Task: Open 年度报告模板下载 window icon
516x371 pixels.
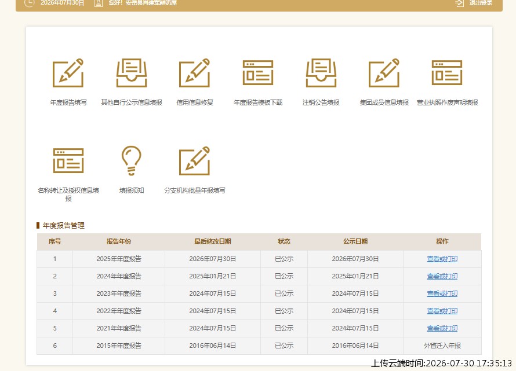Action: (x=257, y=72)
